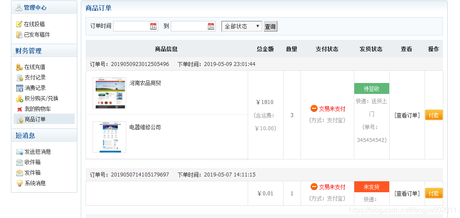Open 已发布稿件 menu entry

pos(37,35)
